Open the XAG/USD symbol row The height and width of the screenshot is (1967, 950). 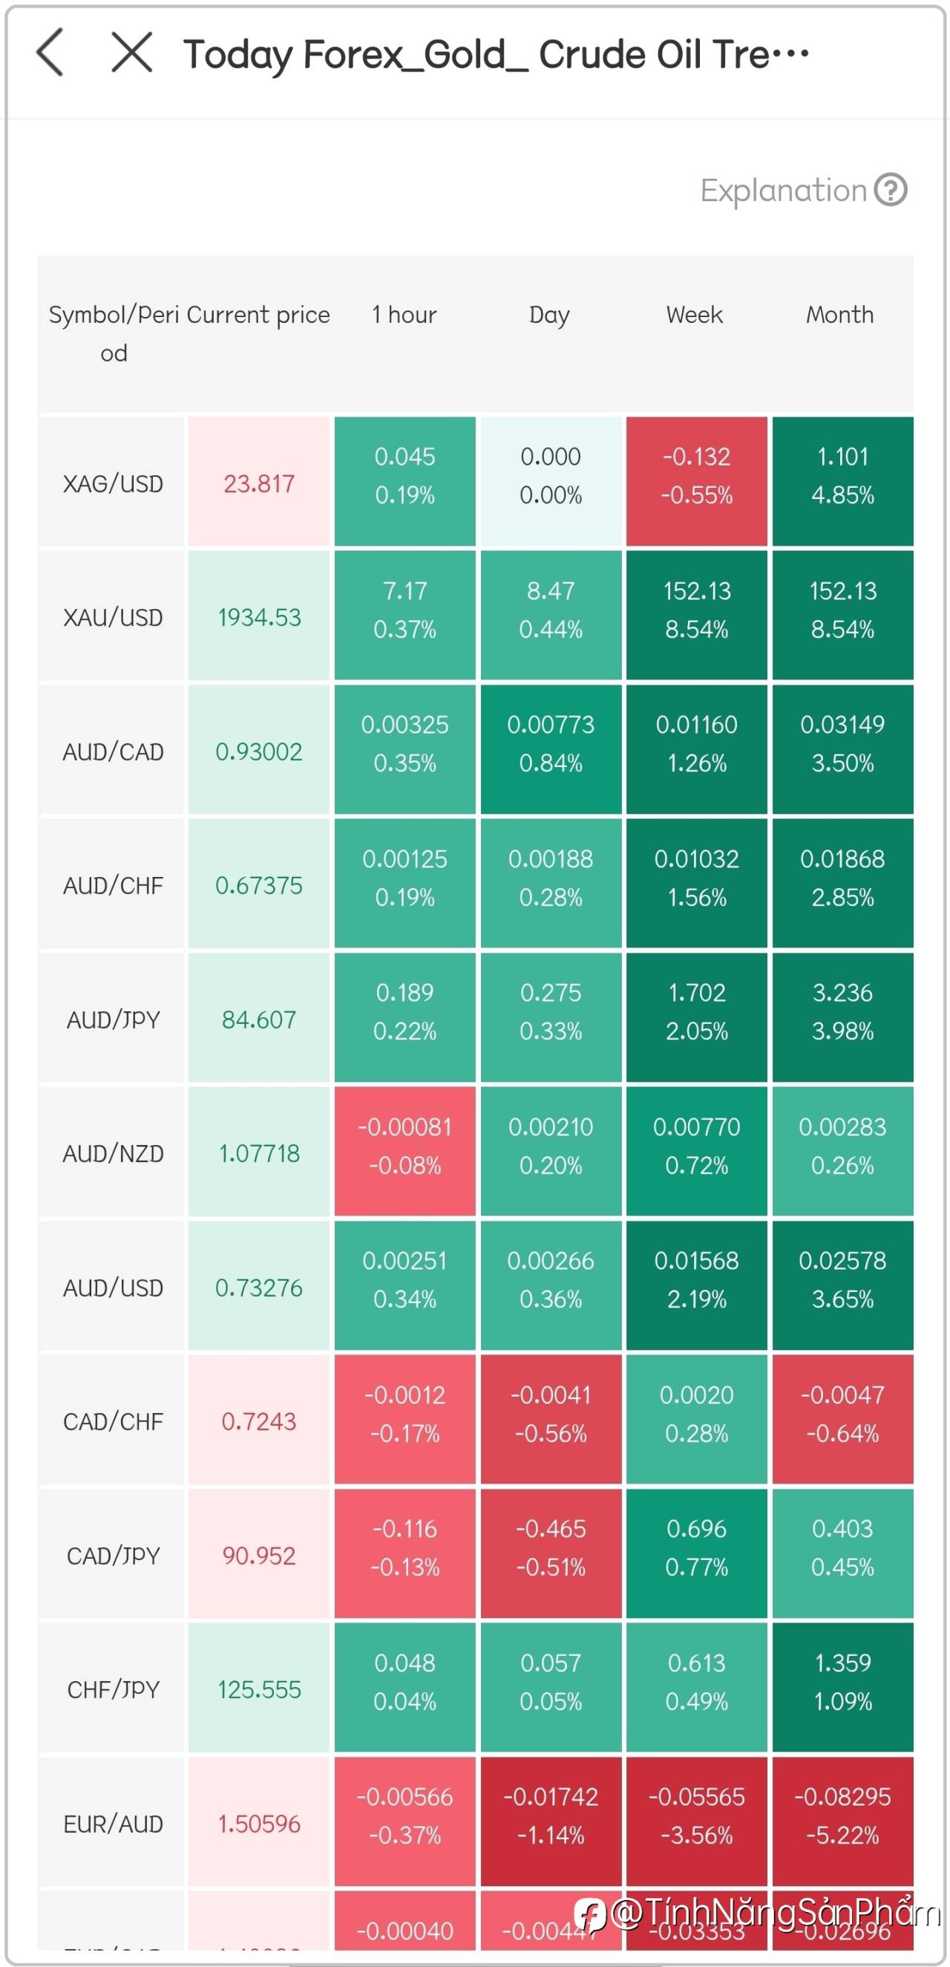tap(113, 483)
